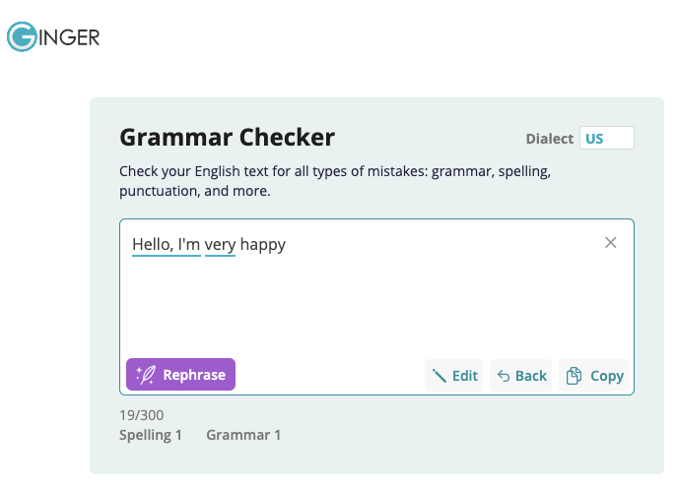The width and height of the screenshot is (676, 487).
Task: Click the Grammar Checker heading
Action: pyautogui.click(x=228, y=138)
